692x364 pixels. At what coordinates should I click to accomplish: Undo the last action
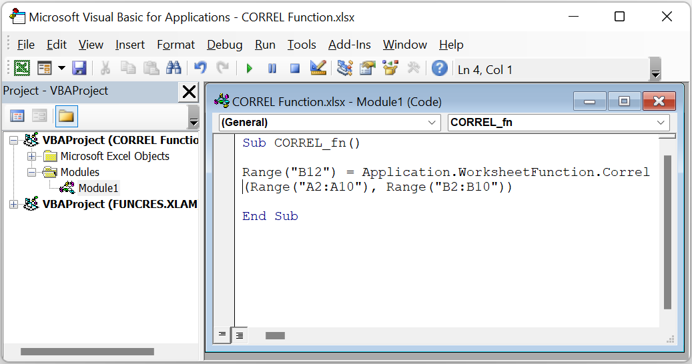[200, 68]
